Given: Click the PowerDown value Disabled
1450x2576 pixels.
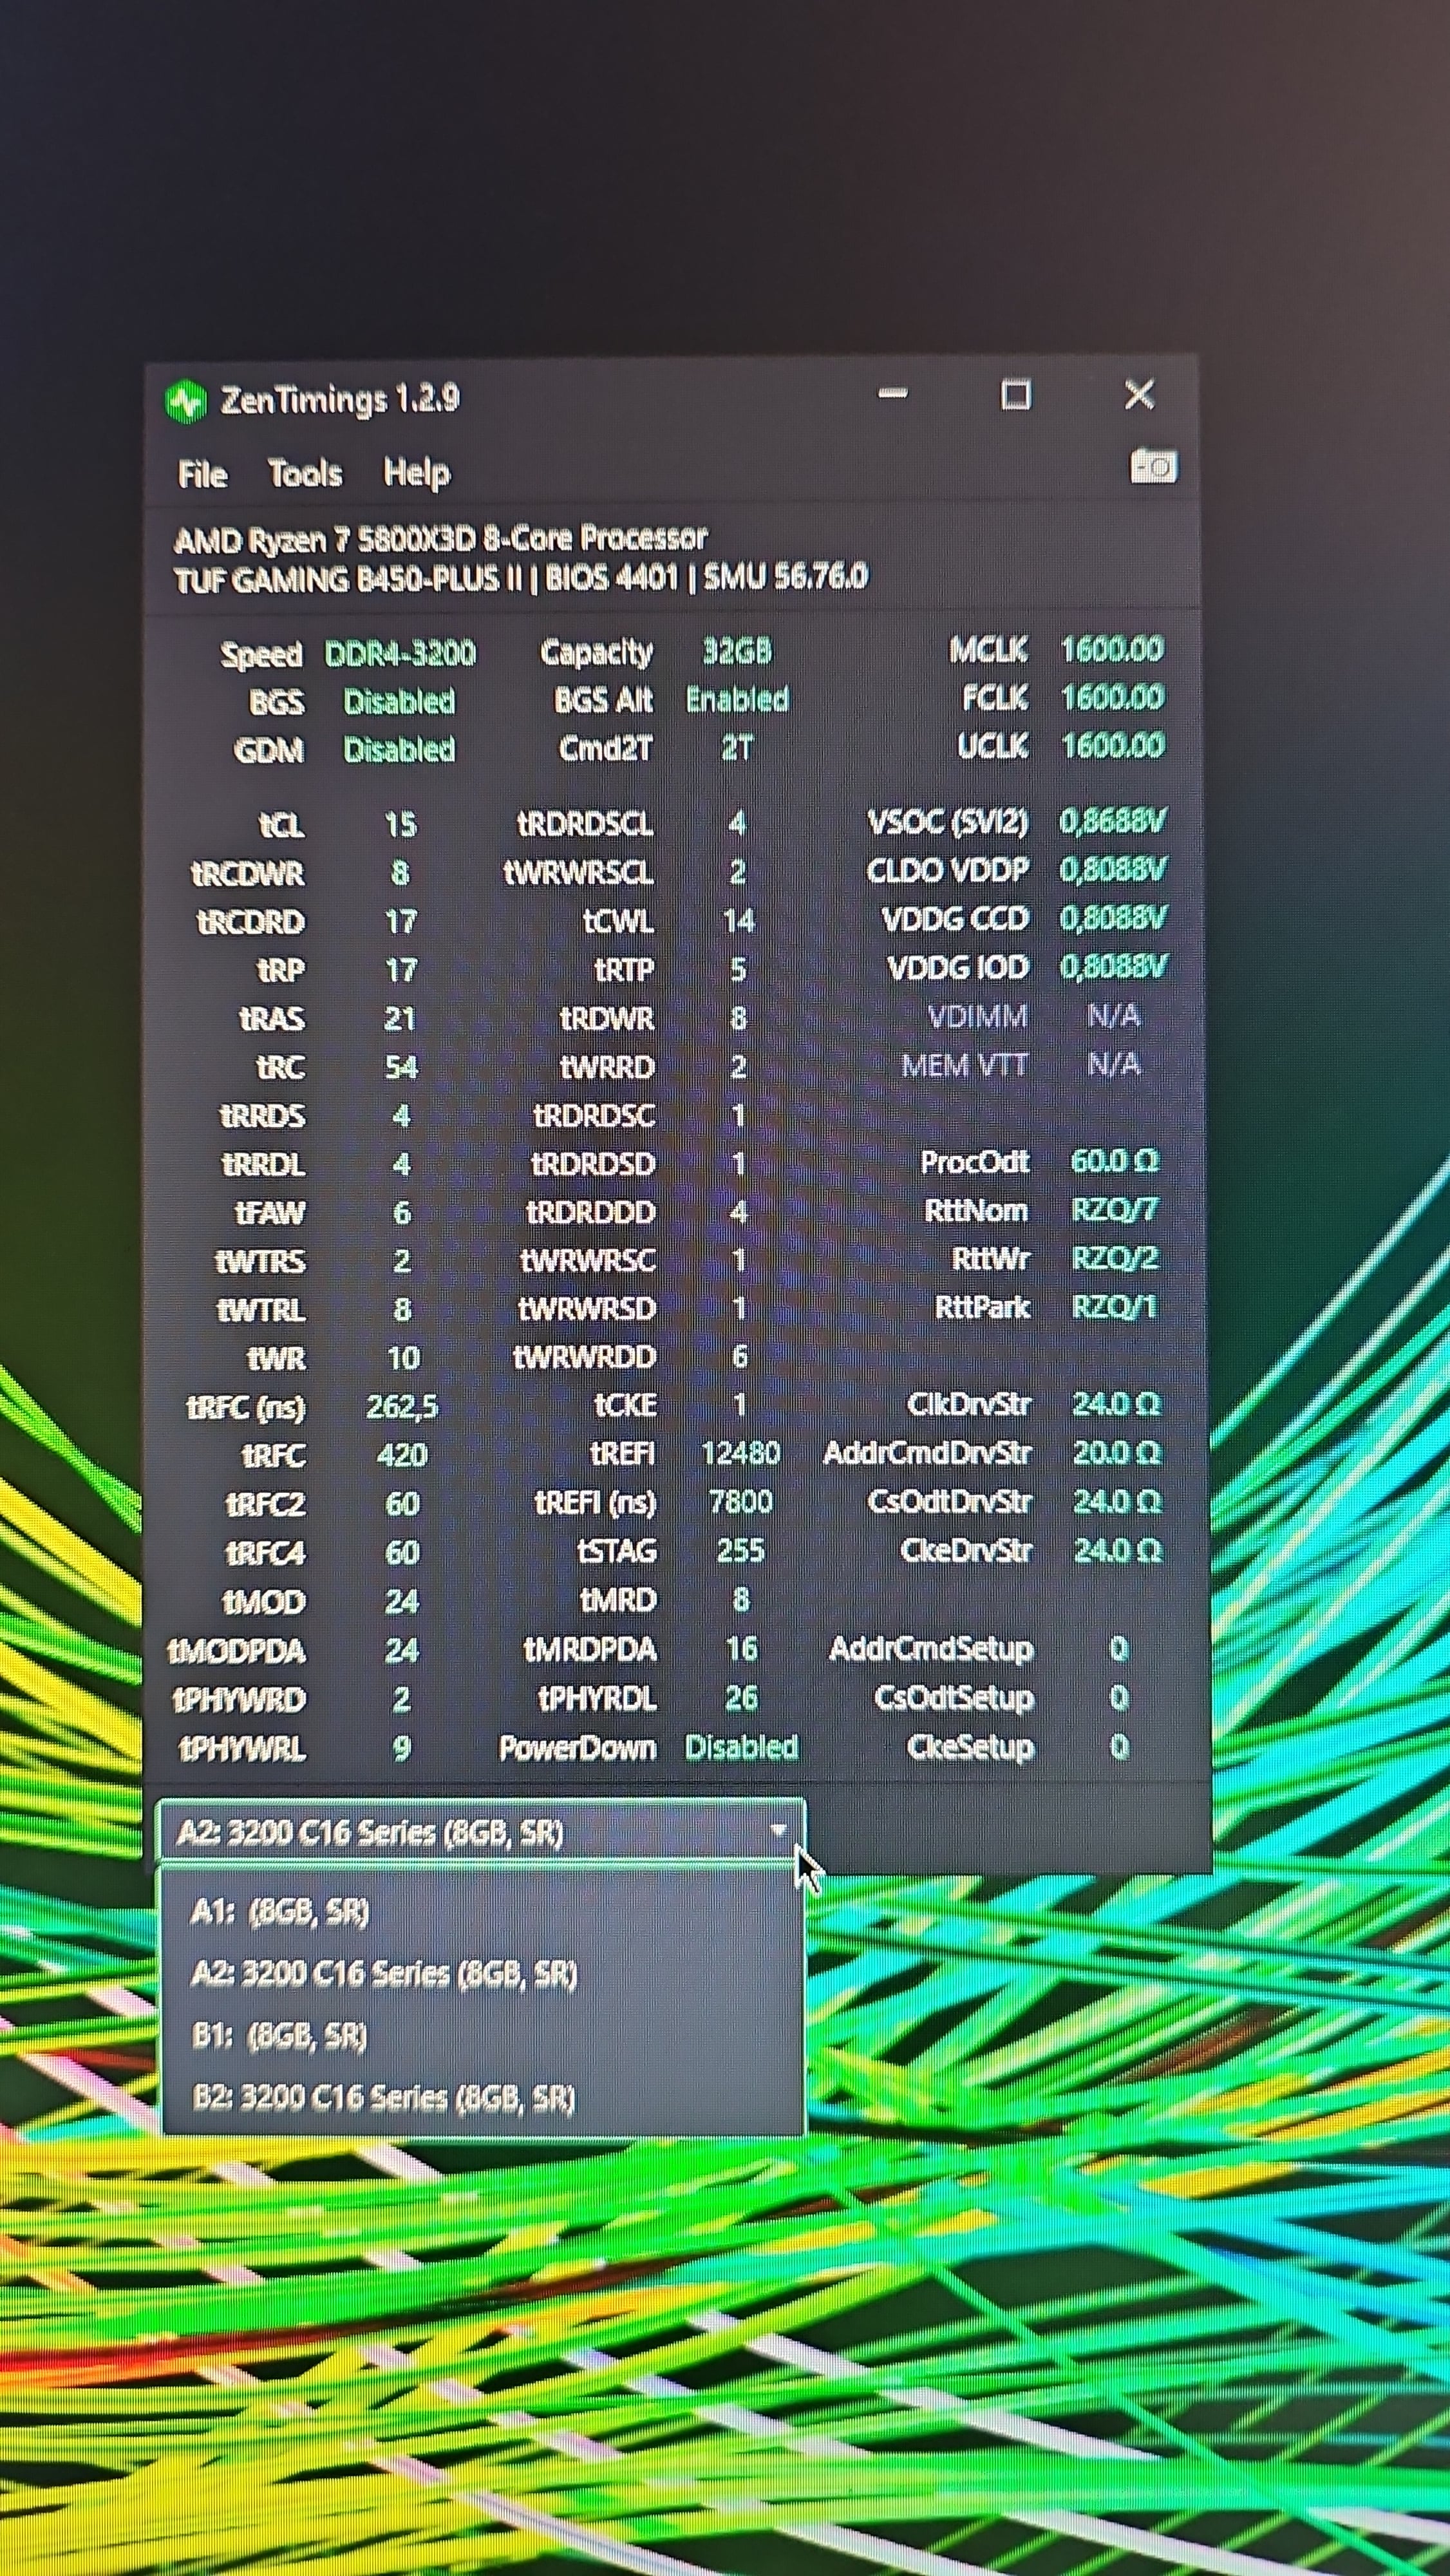Looking at the screenshot, I should coord(741,1747).
